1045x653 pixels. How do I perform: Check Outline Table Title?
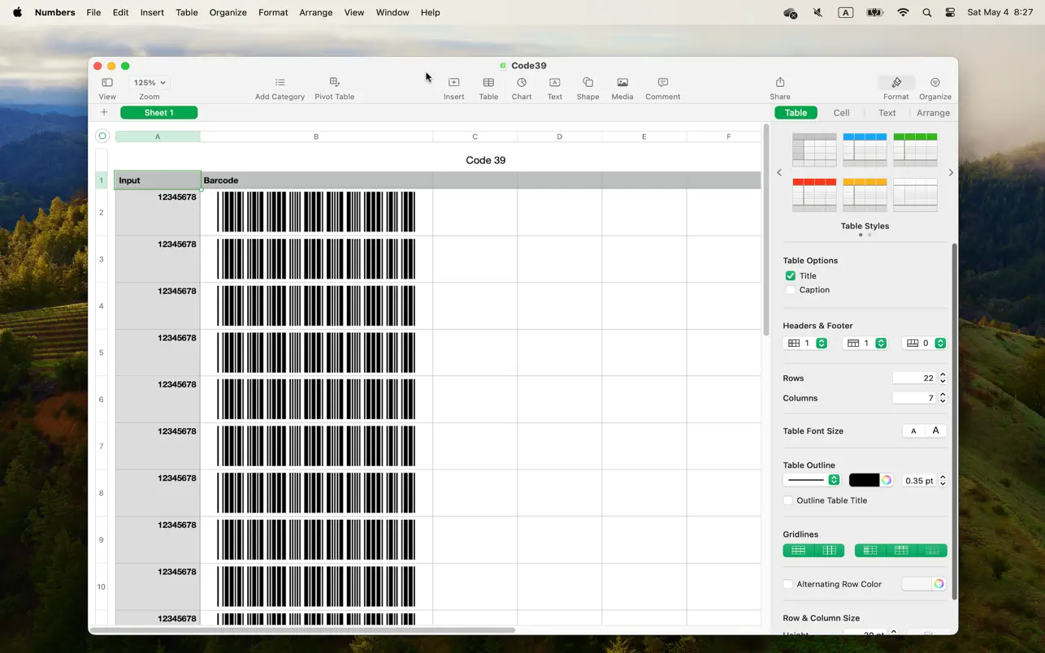pyautogui.click(x=787, y=500)
